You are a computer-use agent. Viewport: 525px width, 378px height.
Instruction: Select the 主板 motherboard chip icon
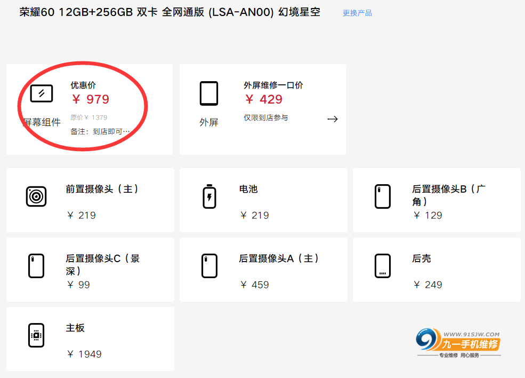tap(36, 335)
